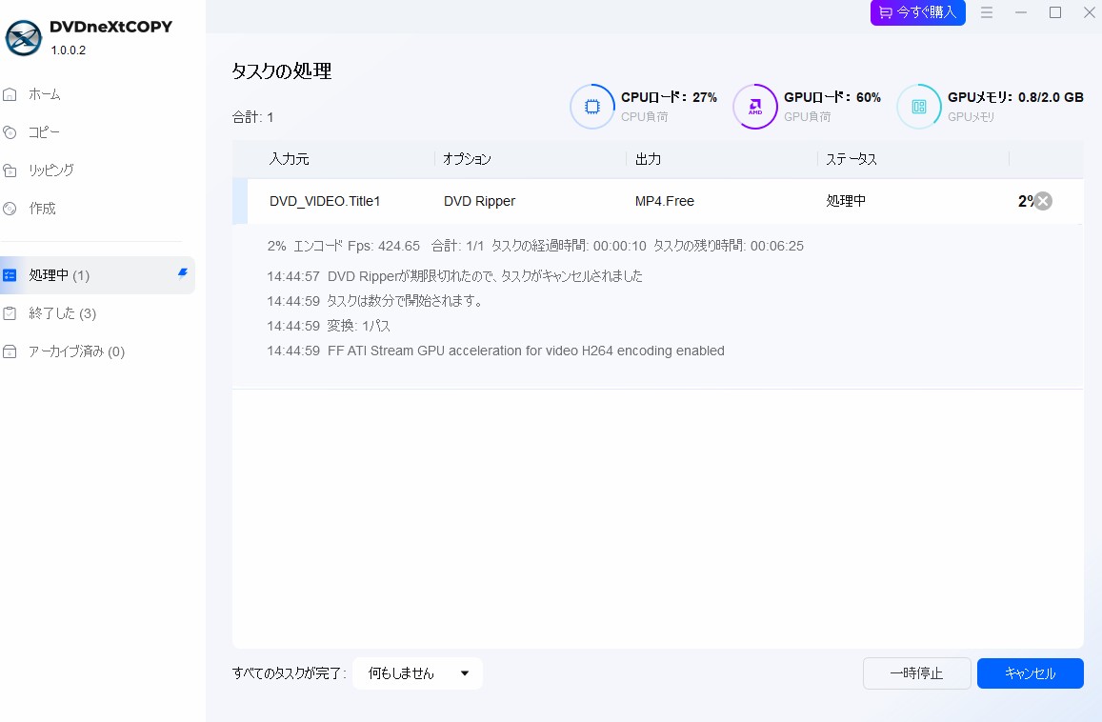Click the GPU memory icon
Screen dimensions: 1102x722
pyautogui.click(x=918, y=106)
